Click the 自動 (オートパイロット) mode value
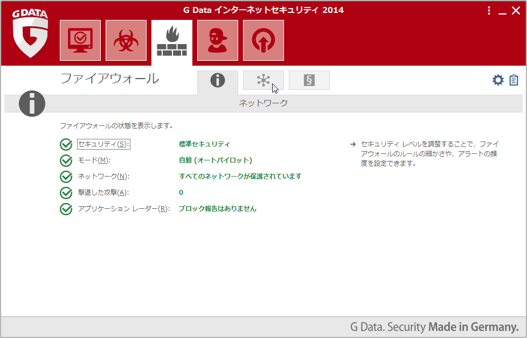Screen dimensions: 527x338 click(x=215, y=160)
